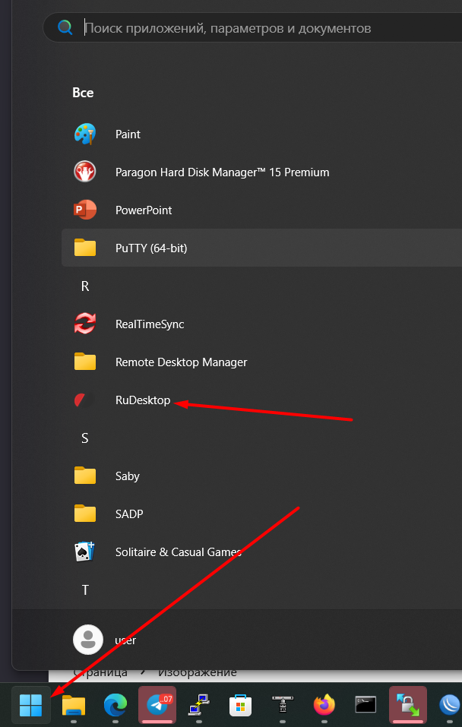Viewport: 462px width, 727px height.
Task: Jump to letter R section header
Action: pos(85,286)
